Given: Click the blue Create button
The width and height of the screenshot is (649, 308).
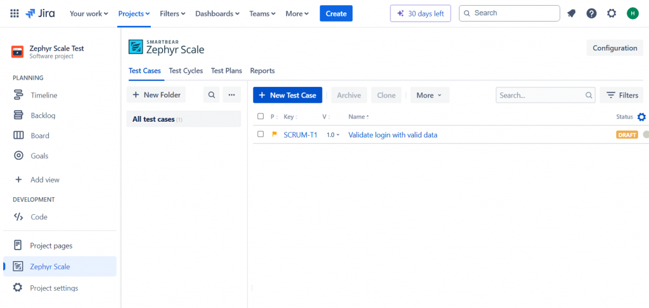Looking at the screenshot, I should [336, 13].
